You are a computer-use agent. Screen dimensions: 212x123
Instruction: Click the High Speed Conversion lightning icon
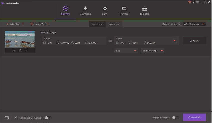pos(16,118)
